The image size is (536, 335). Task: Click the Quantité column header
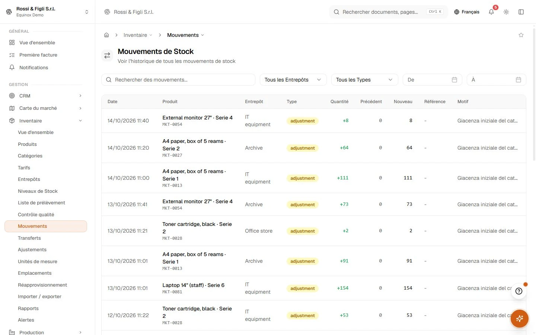(339, 102)
